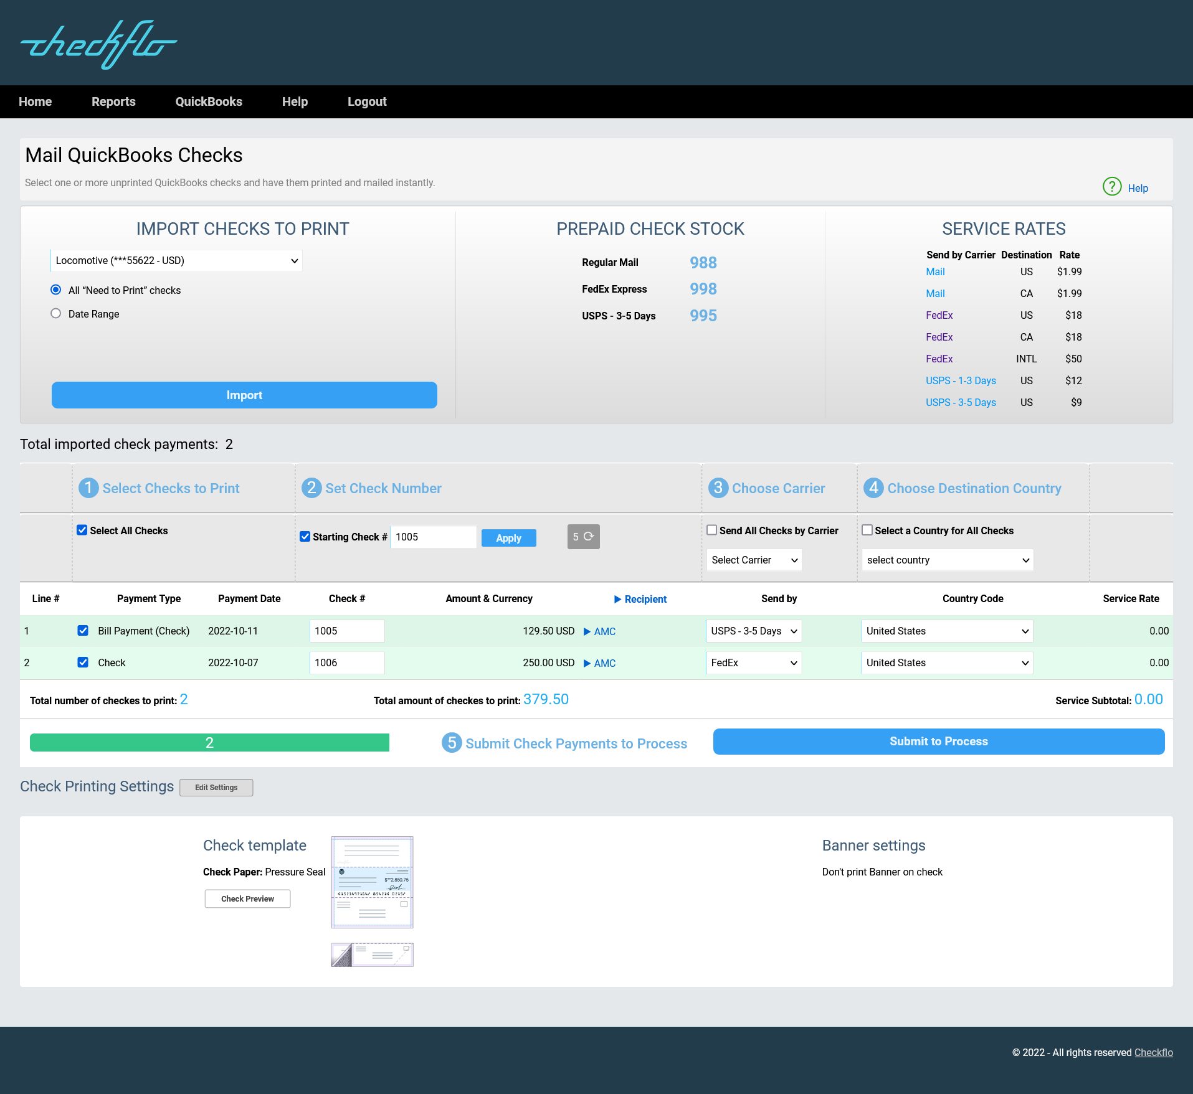Uncheck Bill Payment row checkbox
Image resolution: width=1193 pixels, height=1094 pixels.
click(83, 630)
